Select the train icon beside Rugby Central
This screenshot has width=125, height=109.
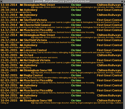(21, 76)
